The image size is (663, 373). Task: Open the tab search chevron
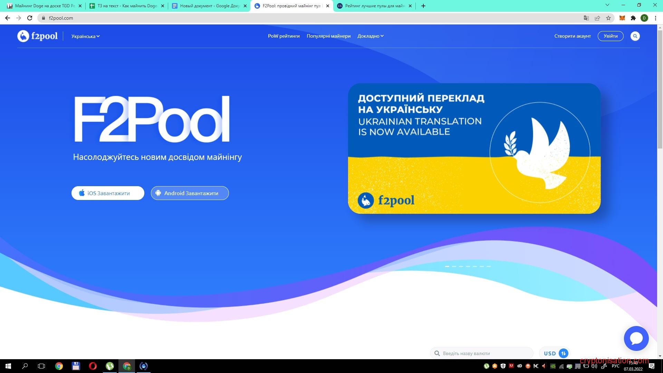pyautogui.click(x=607, y=5)
